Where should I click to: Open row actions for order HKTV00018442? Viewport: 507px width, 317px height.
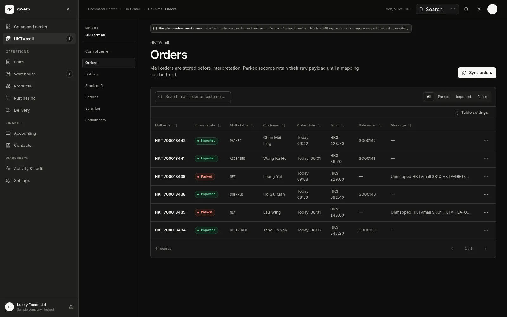click(x=486, y=141)
